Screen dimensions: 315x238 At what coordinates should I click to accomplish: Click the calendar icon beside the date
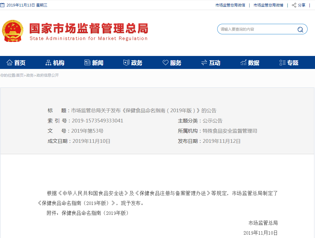pyautogui.click(x=2, y=5)
